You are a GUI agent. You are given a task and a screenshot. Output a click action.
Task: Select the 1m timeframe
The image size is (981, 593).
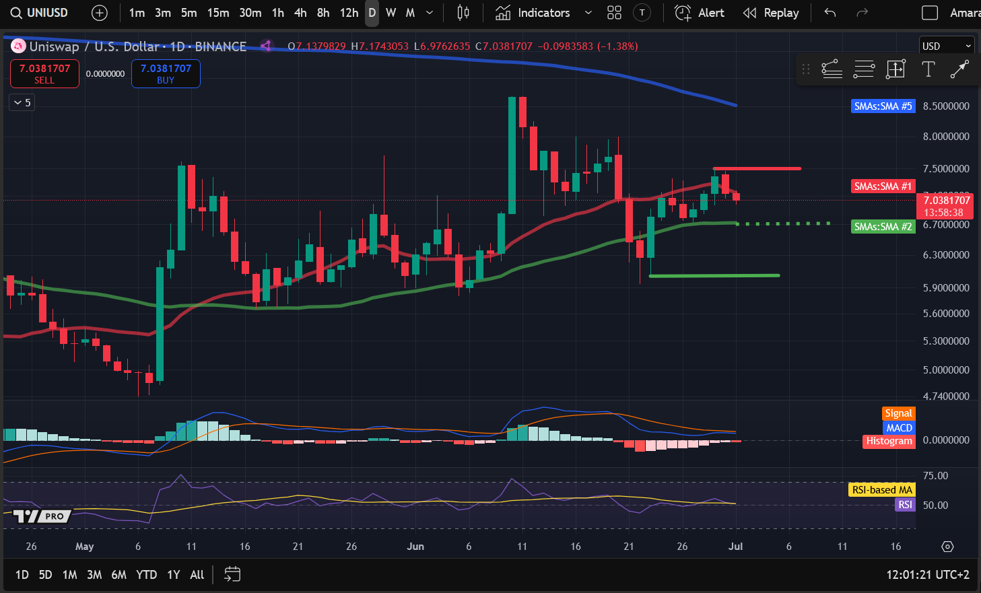(137, 13)
